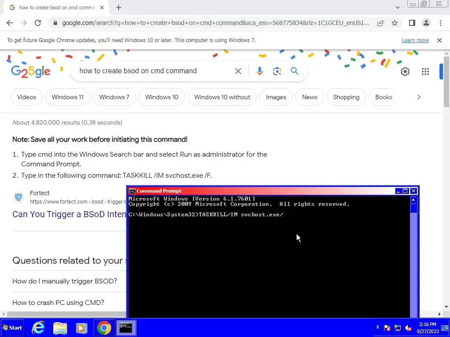Image resolution: width=450 pixels, height=337 pixels.
Task: Open 'Can You Trigger a BSoD' result link
Action: (69, 214)
